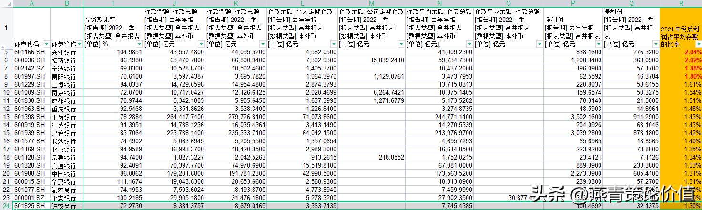Click cell 601825.SH

point(31,206)
